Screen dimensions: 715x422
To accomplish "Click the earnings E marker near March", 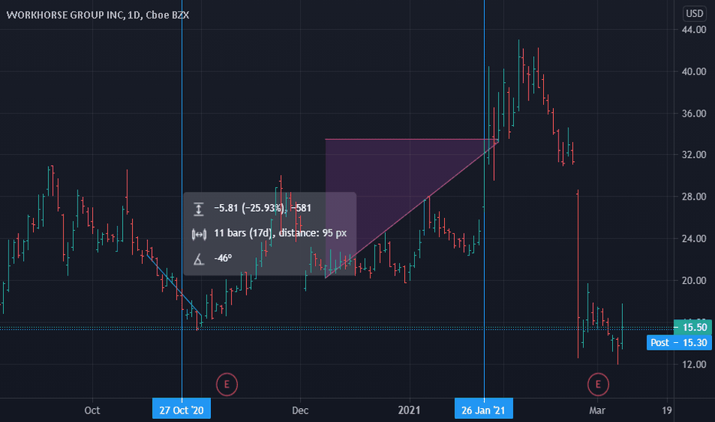I will [x=598, y=384].
